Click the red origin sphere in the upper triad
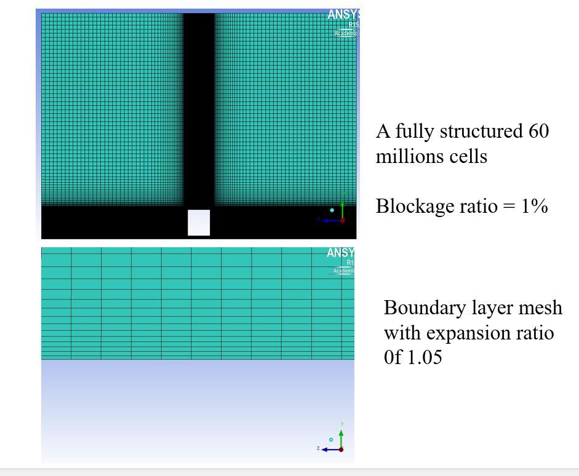 (342, 220)
